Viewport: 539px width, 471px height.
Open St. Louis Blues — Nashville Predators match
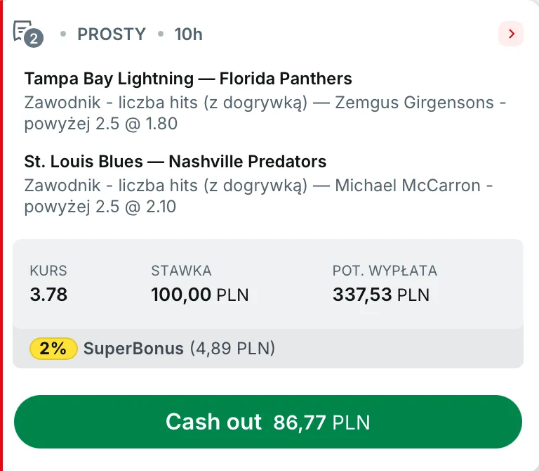(x=175, y=162)
